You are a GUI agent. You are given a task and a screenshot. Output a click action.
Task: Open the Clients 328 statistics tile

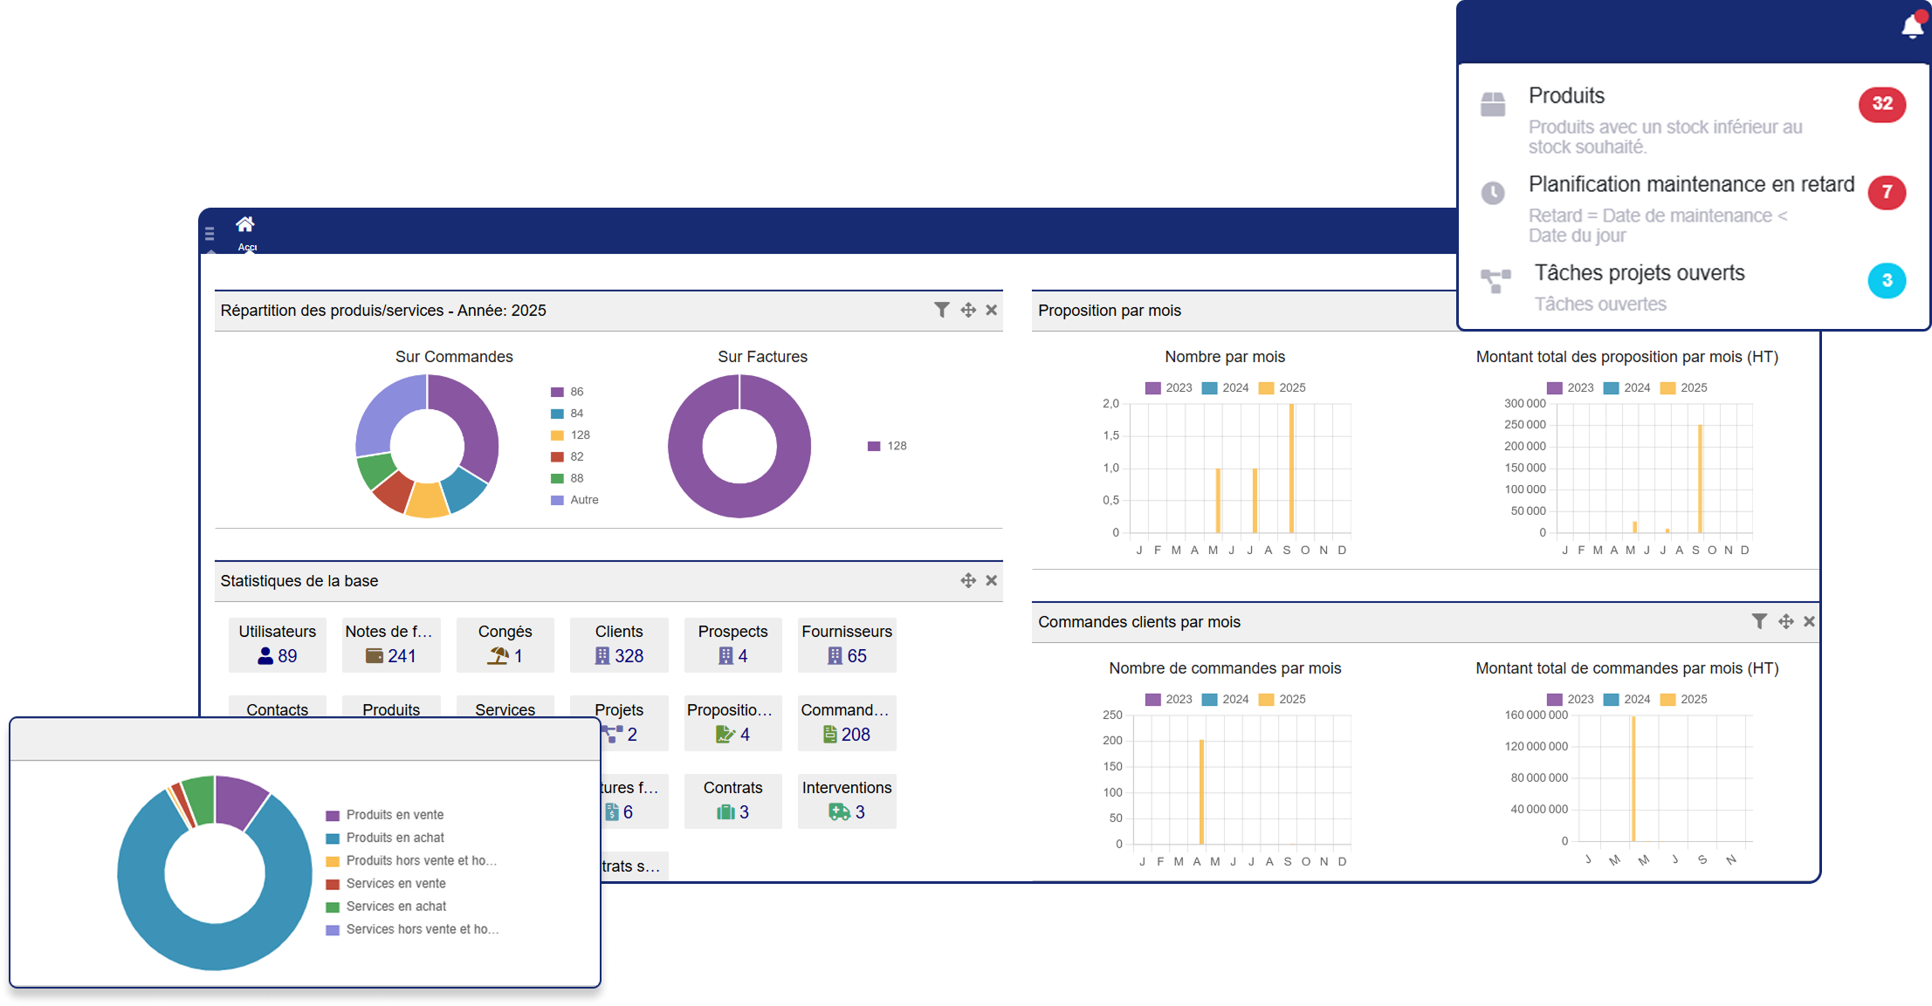[x=619, y=645]
